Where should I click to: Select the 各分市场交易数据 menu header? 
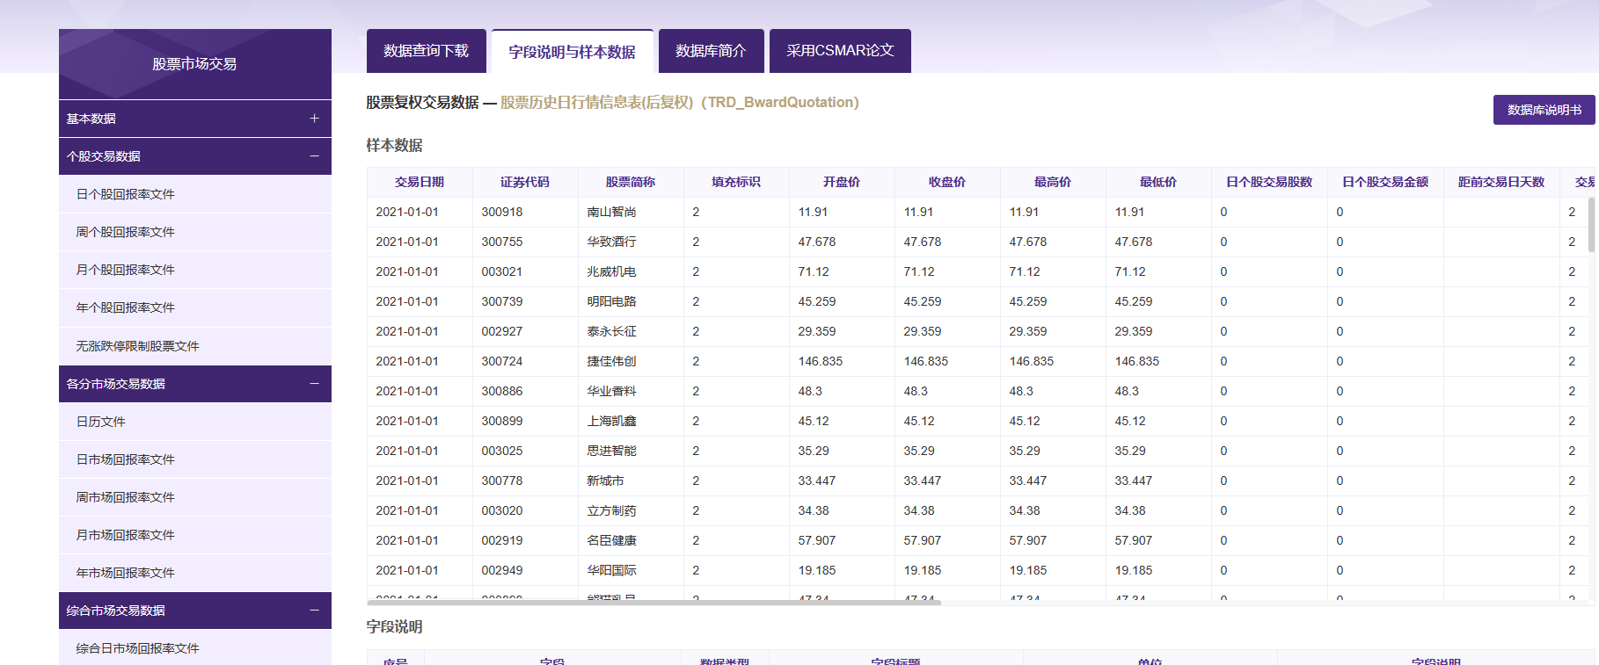coord(195,384)
